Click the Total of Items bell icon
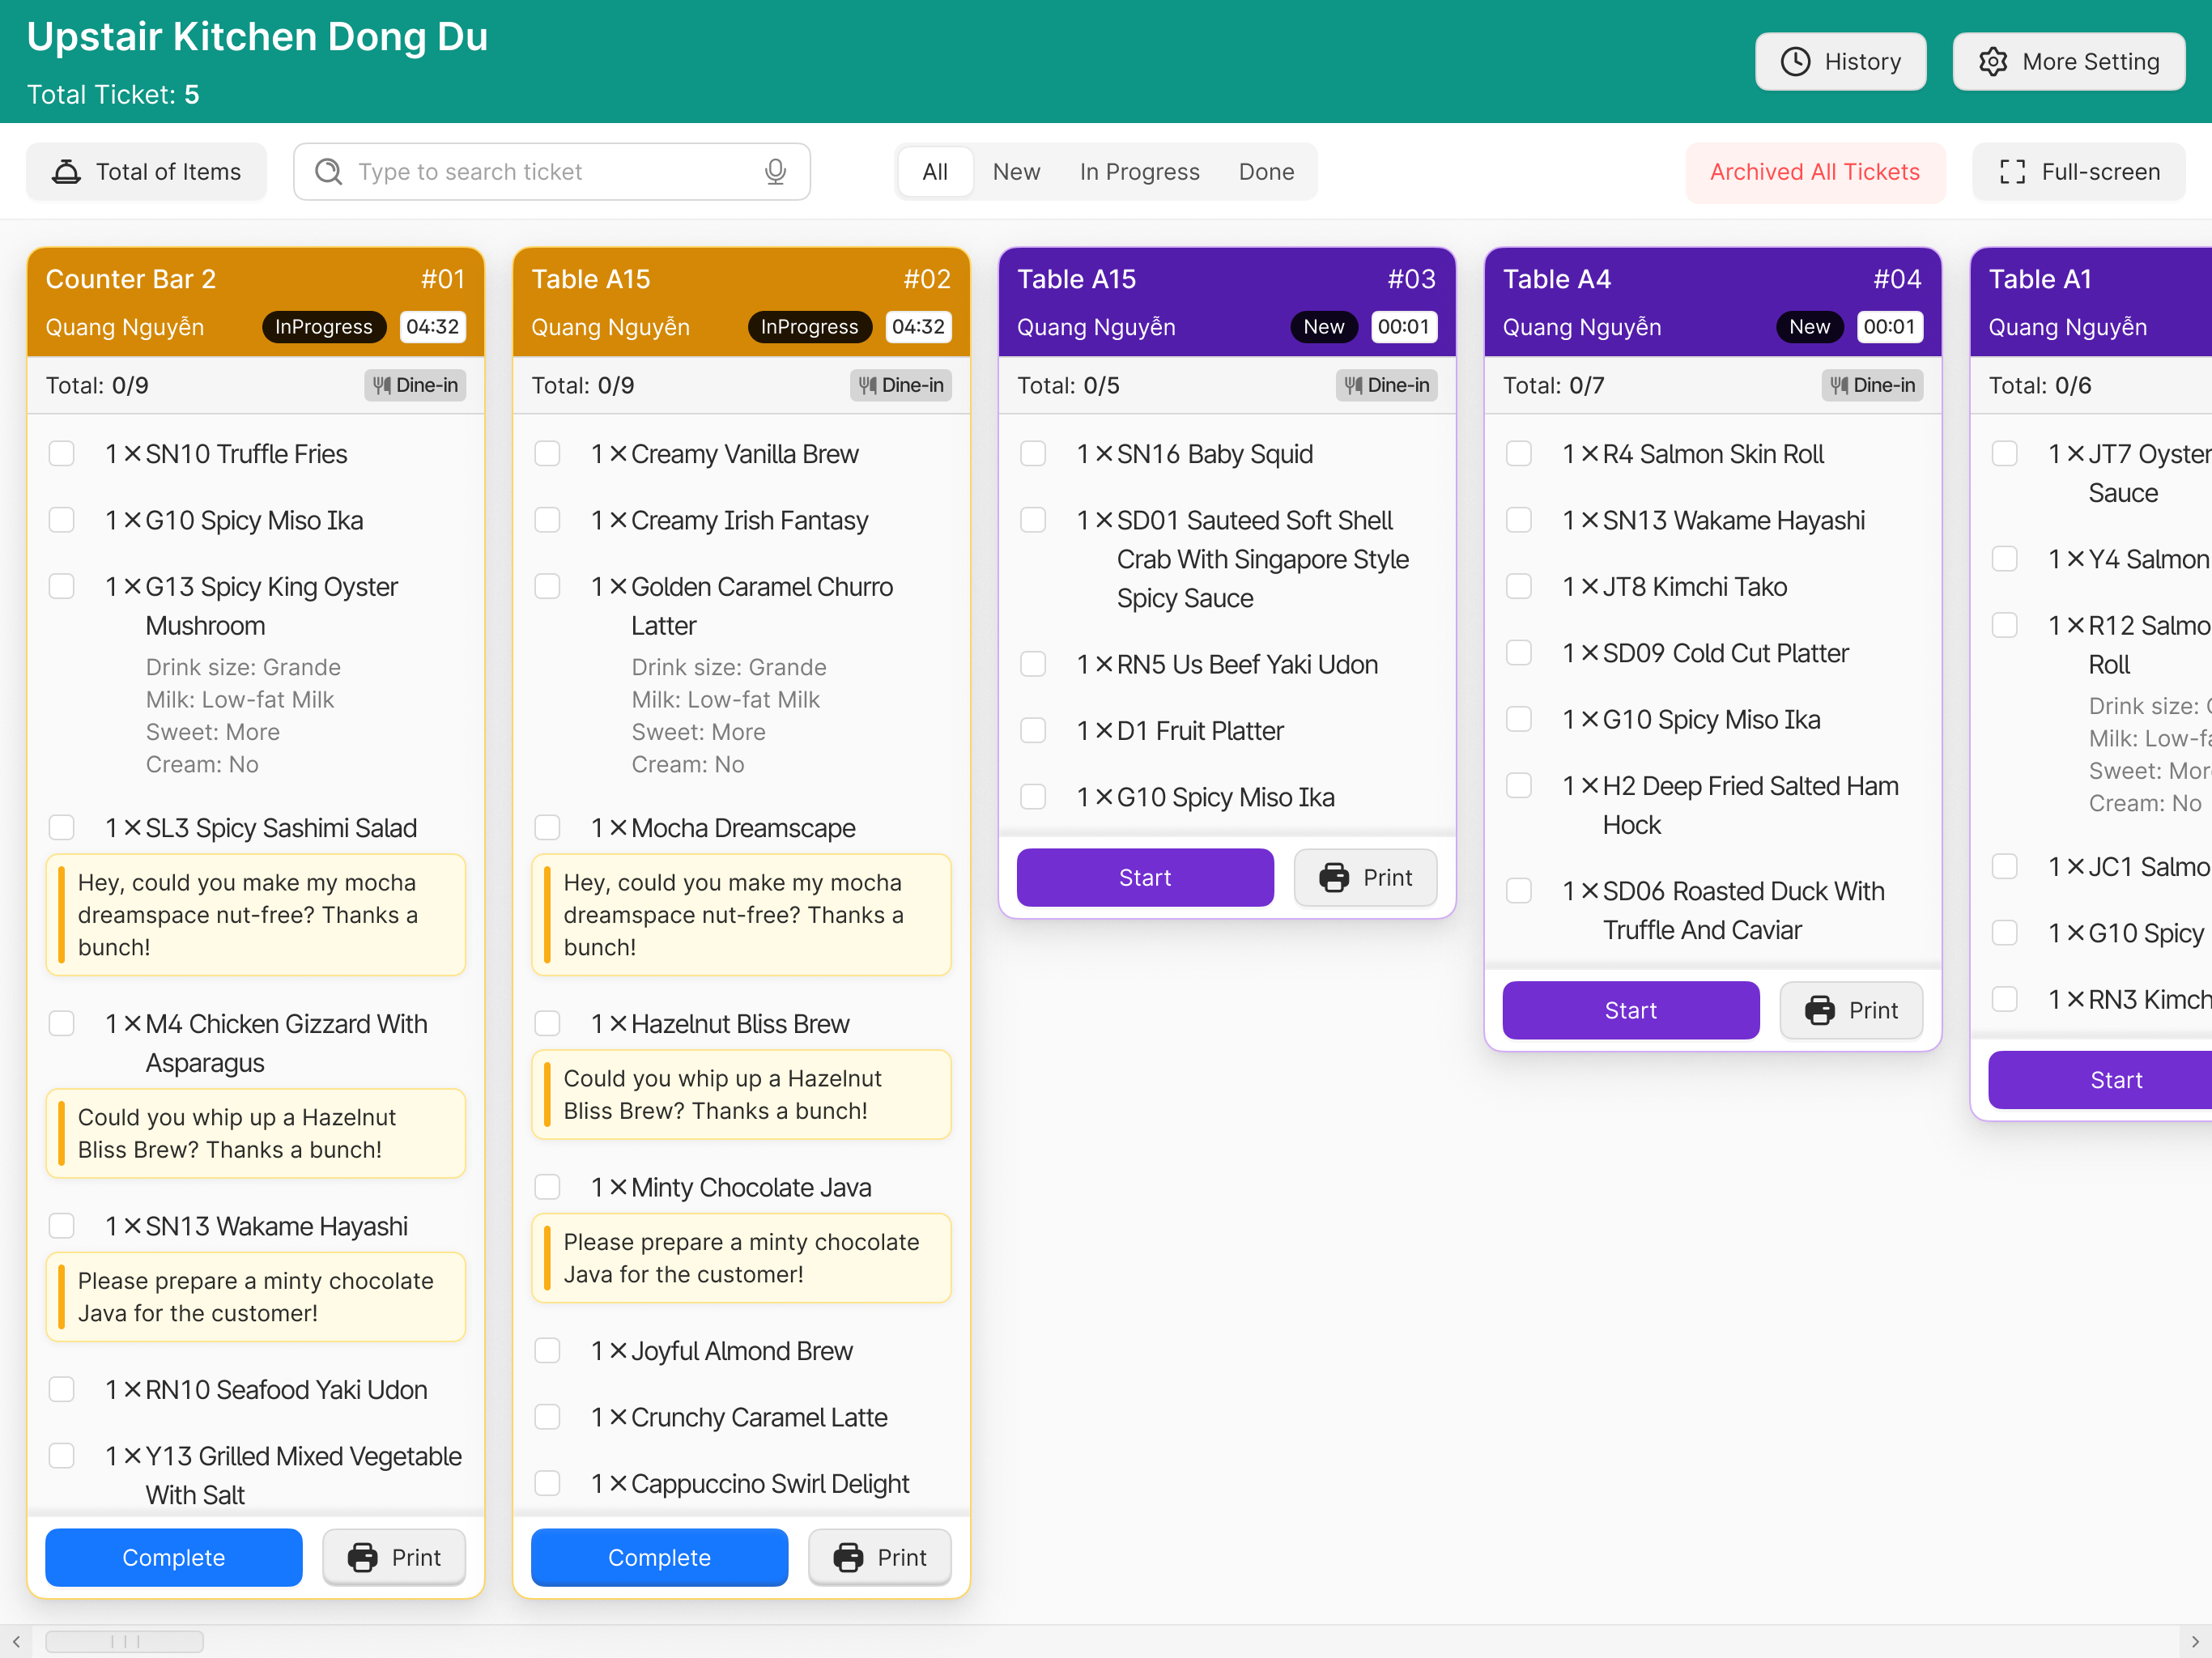 tap(66, 172)
